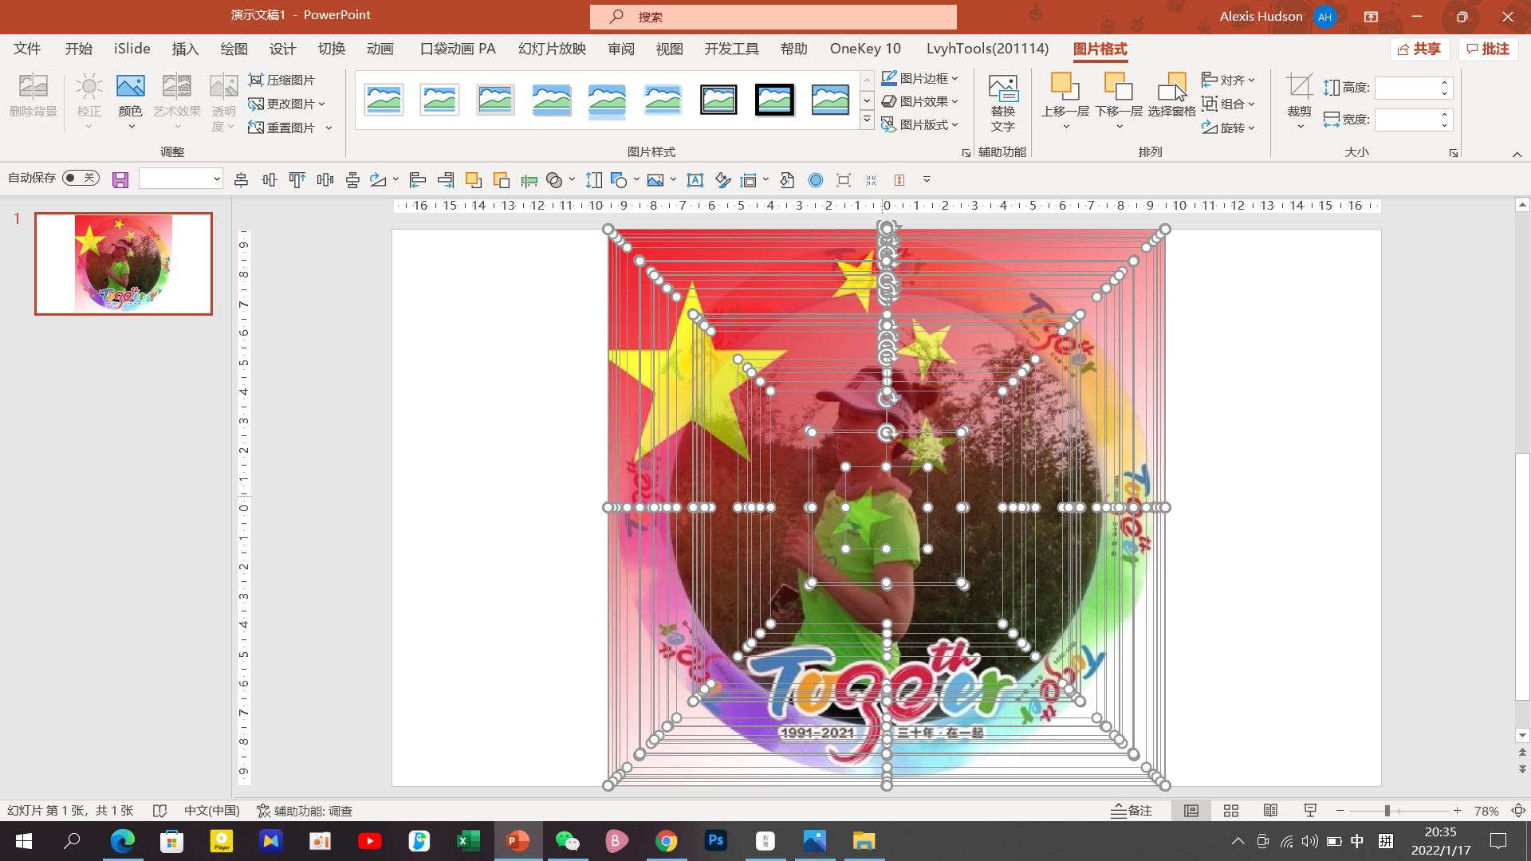Toggle the AutoSave switch
This screenshot has height=861, width=1531.
click(81, 178)
